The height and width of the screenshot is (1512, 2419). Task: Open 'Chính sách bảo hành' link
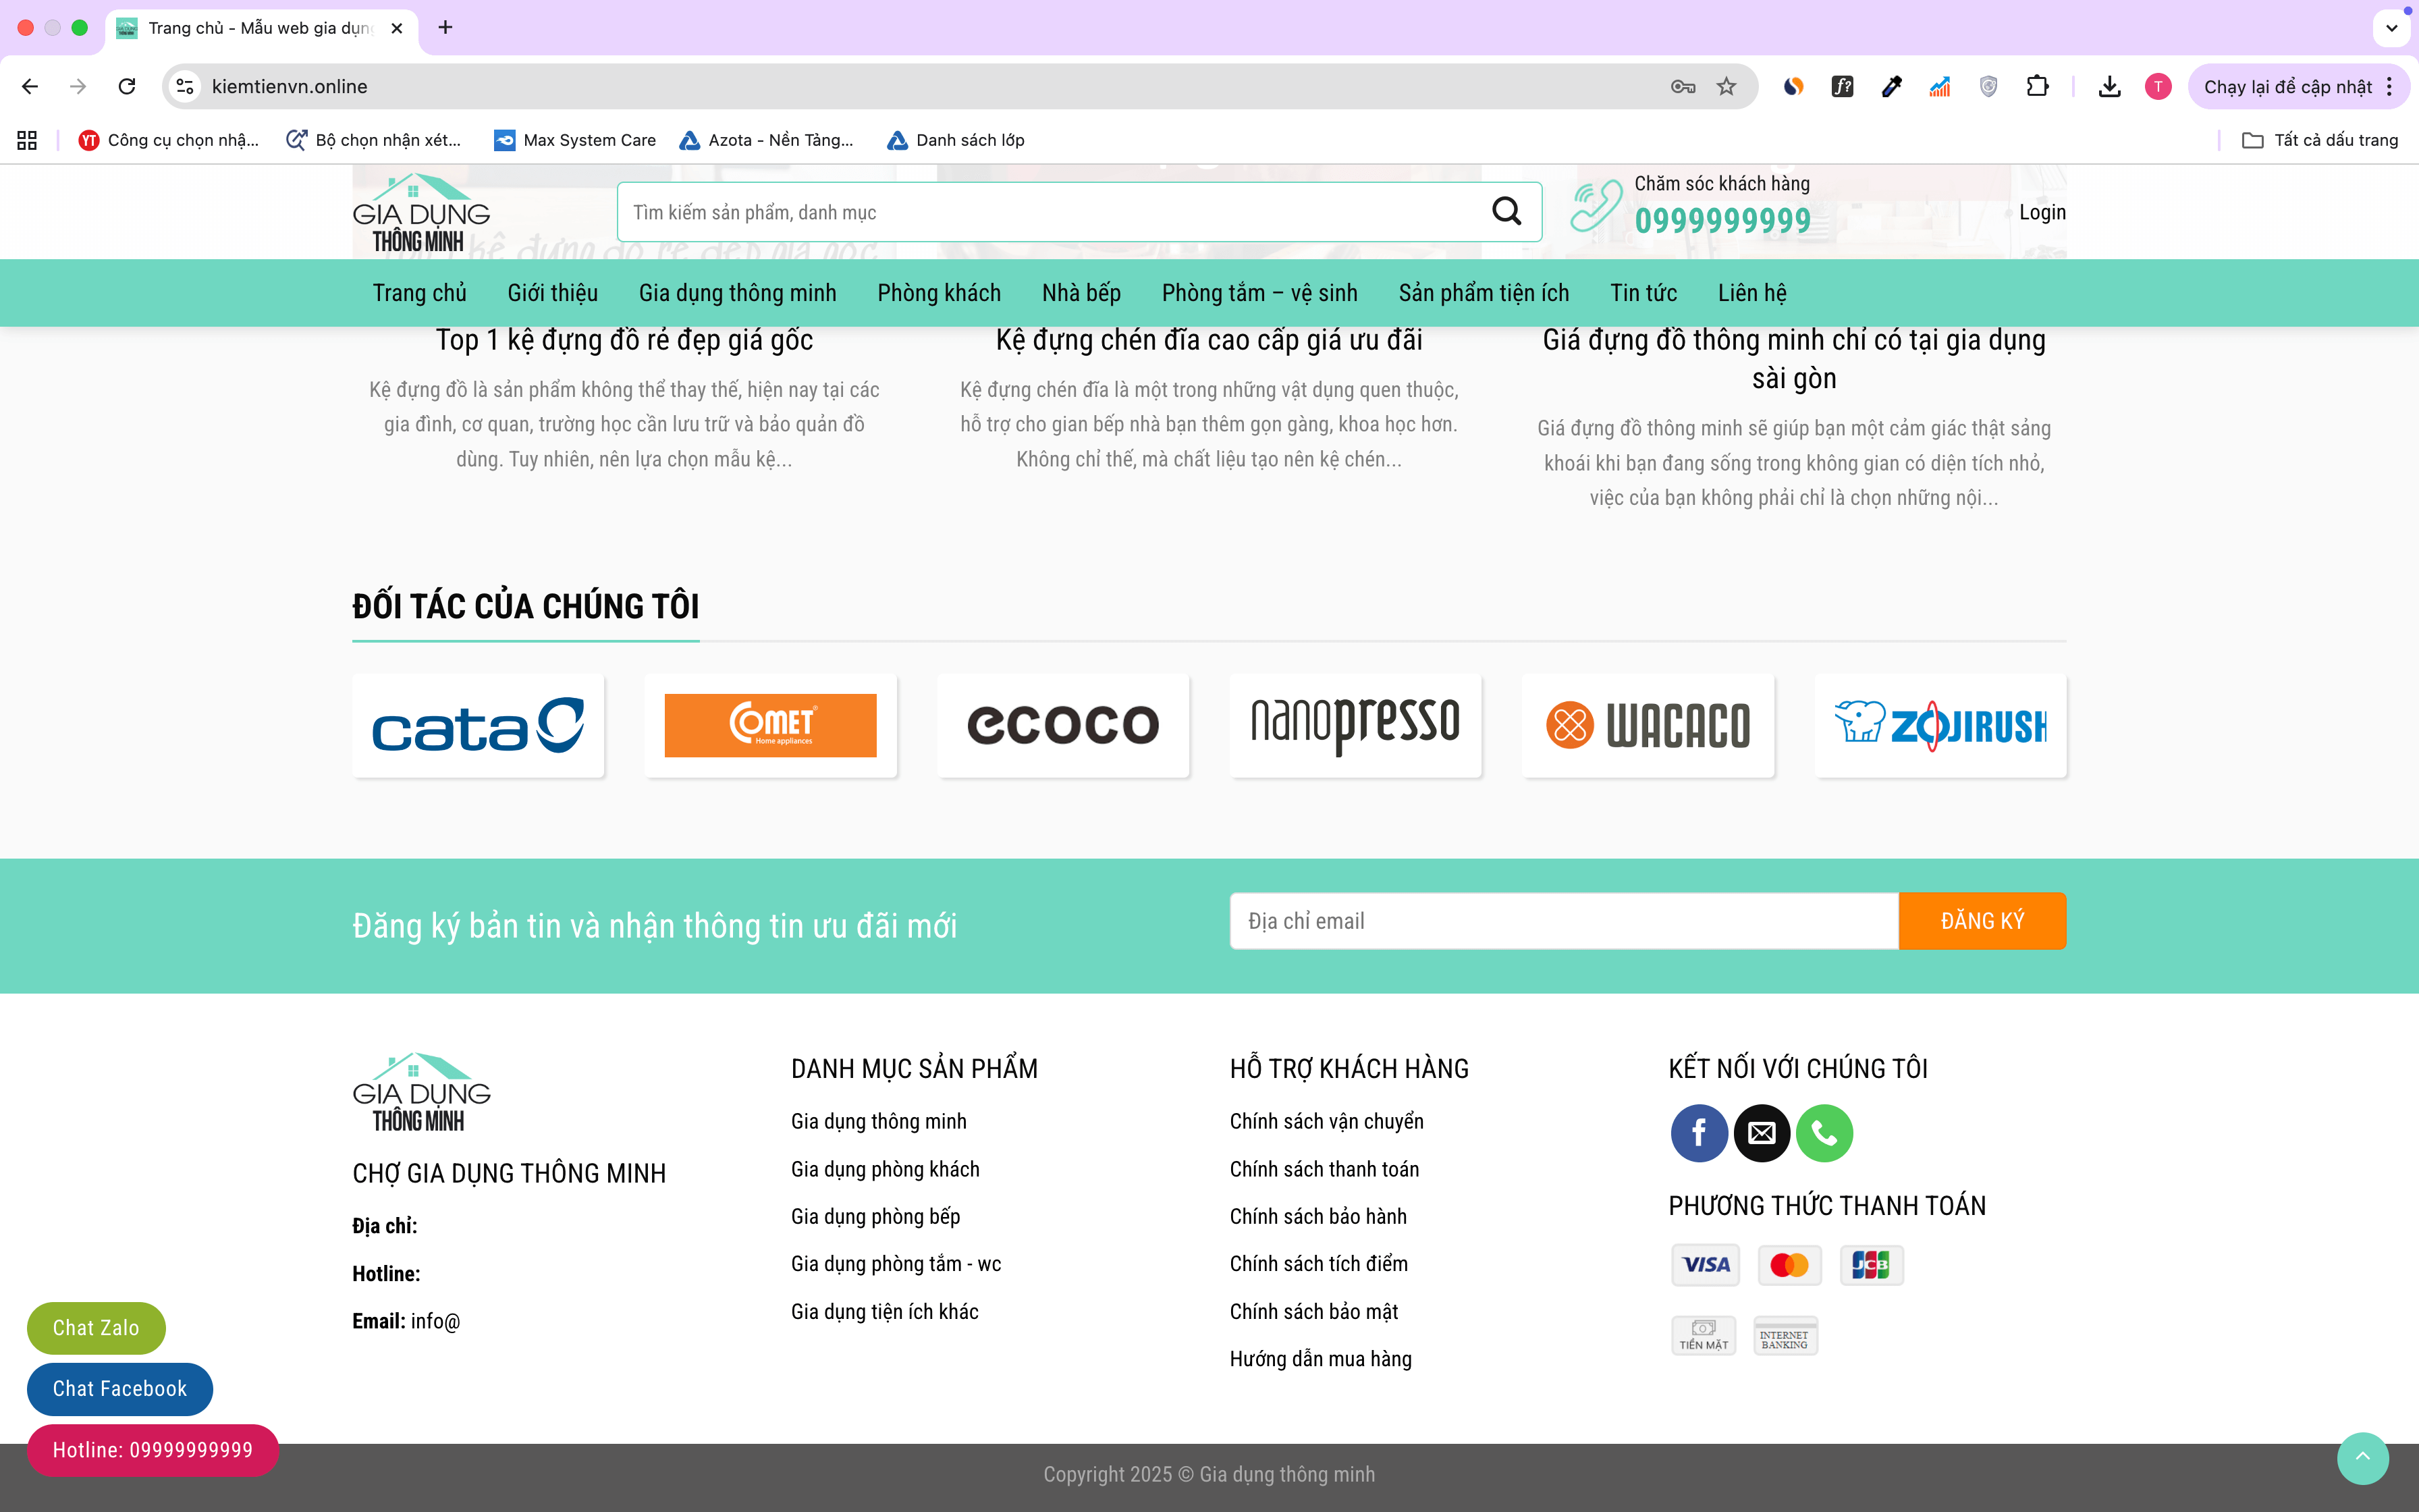pyautogui.click(x=1317, y=1216)
